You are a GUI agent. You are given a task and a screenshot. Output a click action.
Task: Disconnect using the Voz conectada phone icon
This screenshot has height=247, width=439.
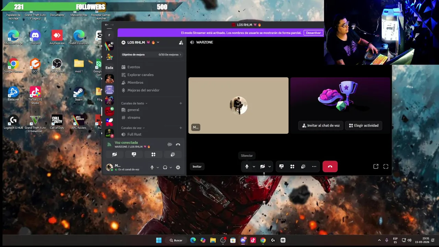click(x=178, y=145)
